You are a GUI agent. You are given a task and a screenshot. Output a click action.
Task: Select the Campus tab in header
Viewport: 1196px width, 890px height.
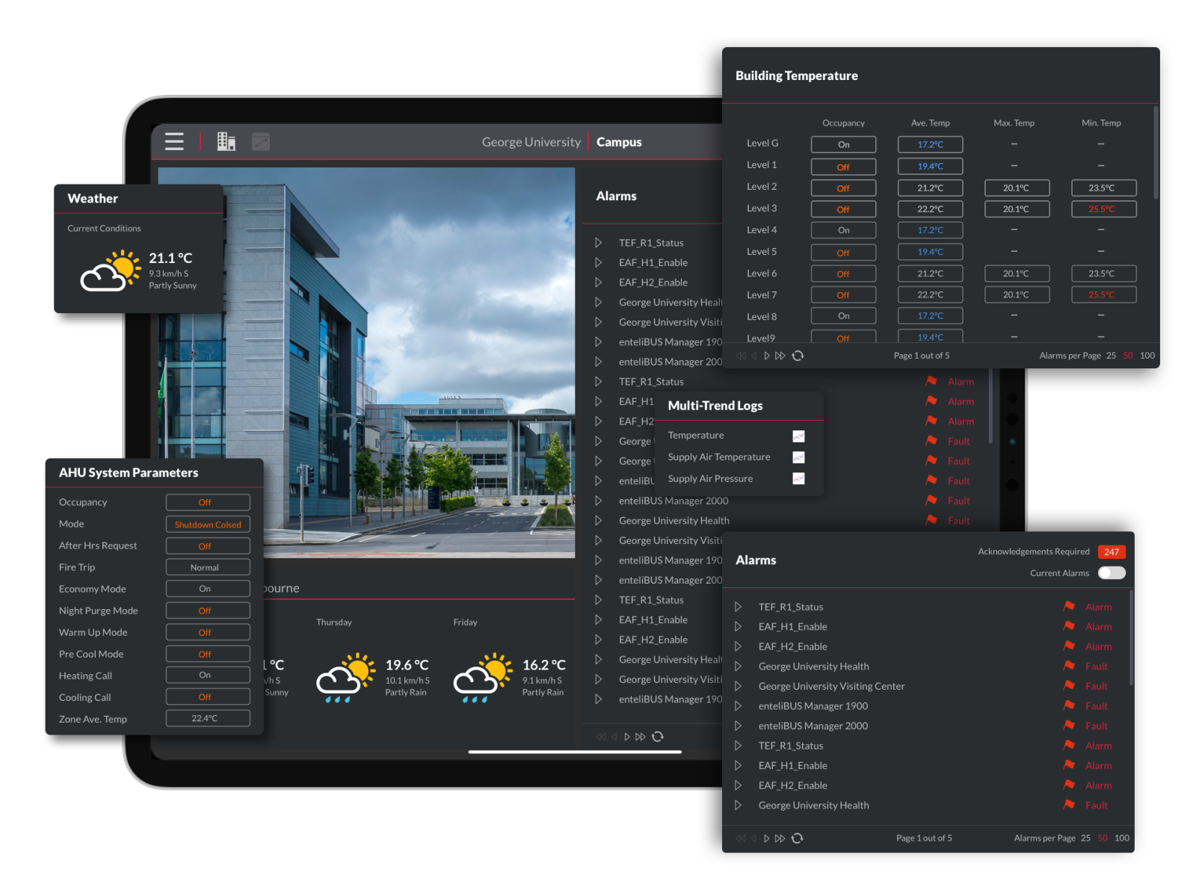click(618, 142)
